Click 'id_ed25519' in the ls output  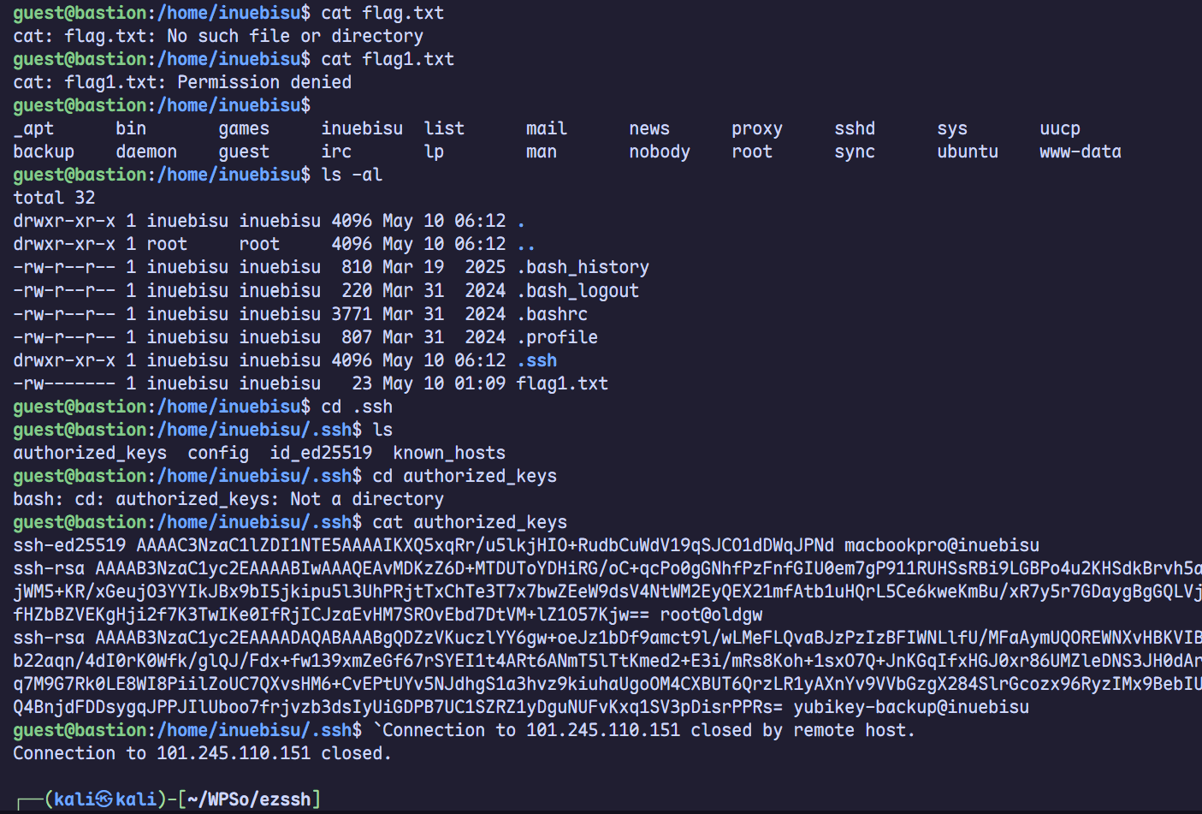tap(321, 453)
